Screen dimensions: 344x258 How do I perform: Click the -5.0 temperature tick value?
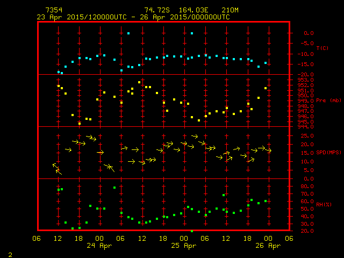307,43
